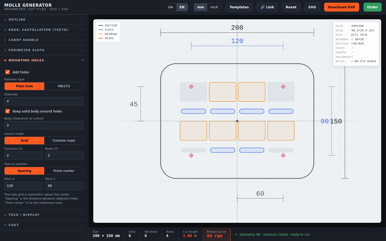Select EN language
The width and height of the screenshot is (386, 241).
(182, 7)
